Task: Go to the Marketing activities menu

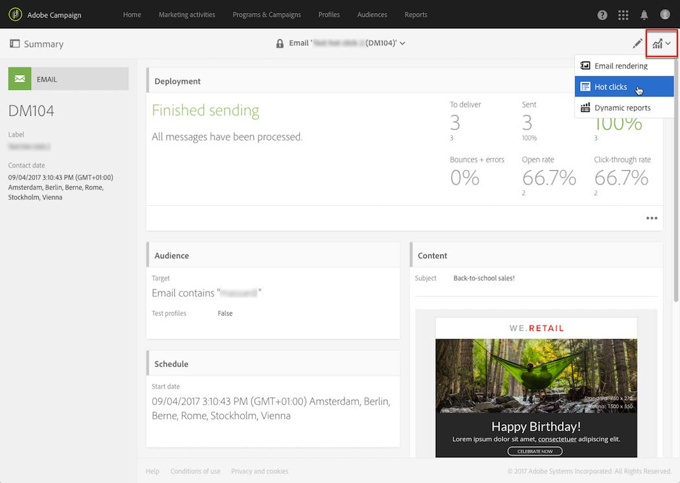Action: coord(187,14)
